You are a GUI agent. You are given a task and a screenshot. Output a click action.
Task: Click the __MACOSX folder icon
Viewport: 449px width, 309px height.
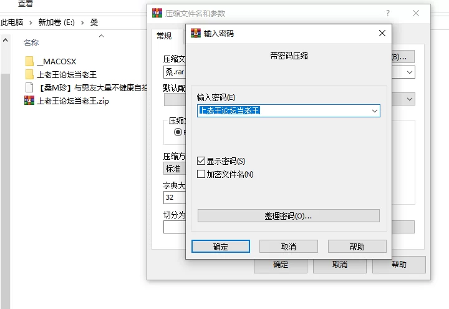click(x=29, y=61)
